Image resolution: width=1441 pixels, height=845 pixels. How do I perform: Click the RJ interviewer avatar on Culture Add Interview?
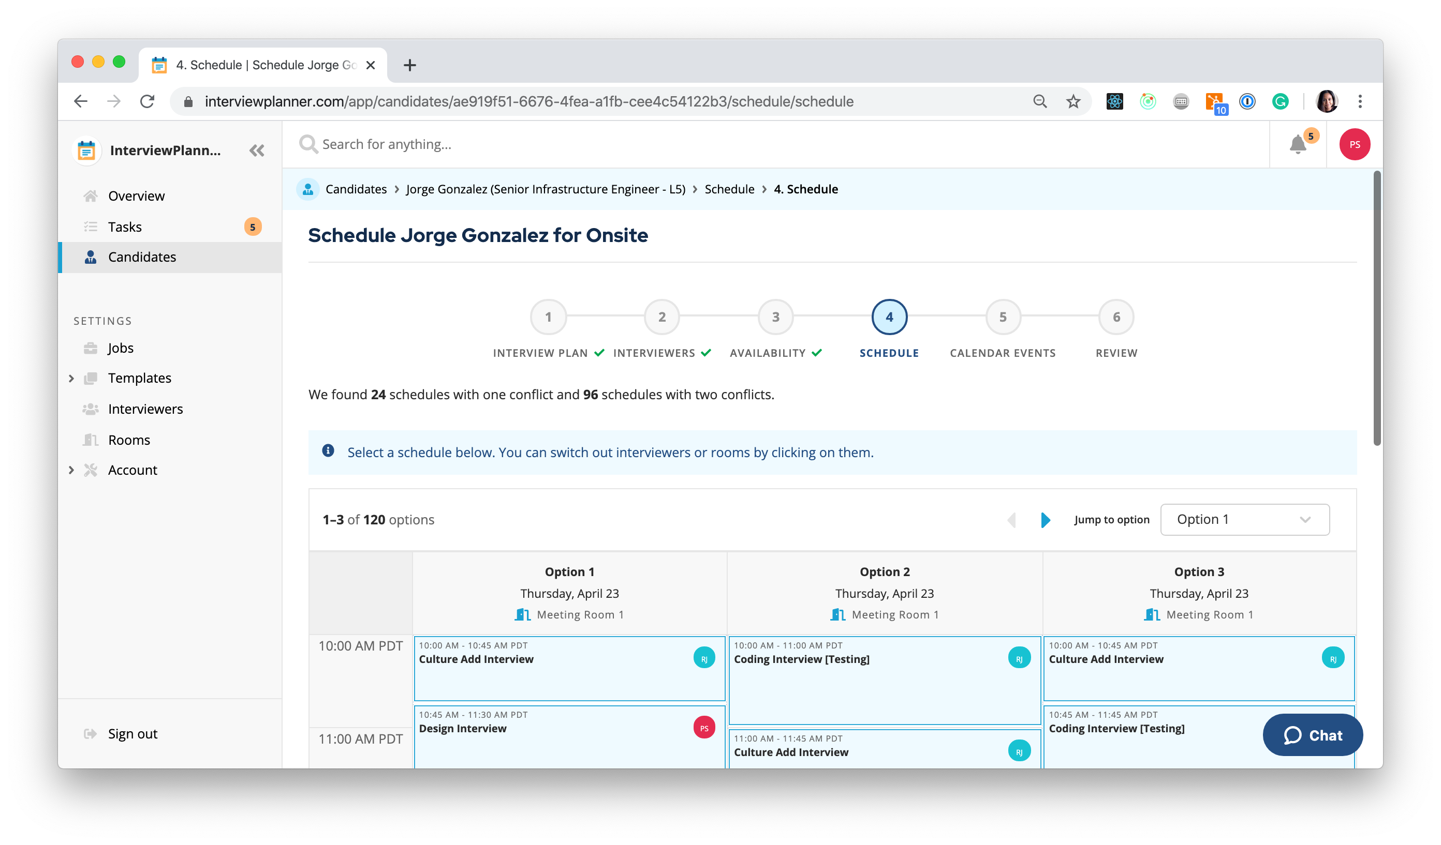coord(704,658)
